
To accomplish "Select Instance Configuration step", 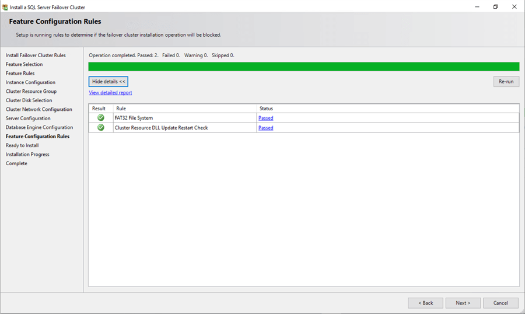I will pyautogui.click(x=30, y=82).
